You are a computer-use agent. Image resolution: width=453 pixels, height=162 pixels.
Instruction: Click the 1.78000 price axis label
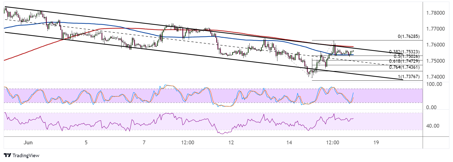tap(436, 13)
